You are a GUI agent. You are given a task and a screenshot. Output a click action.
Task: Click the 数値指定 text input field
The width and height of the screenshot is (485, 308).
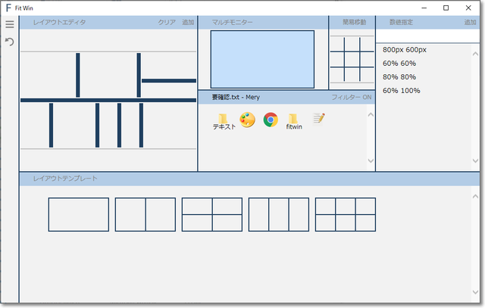coord(428,36)
